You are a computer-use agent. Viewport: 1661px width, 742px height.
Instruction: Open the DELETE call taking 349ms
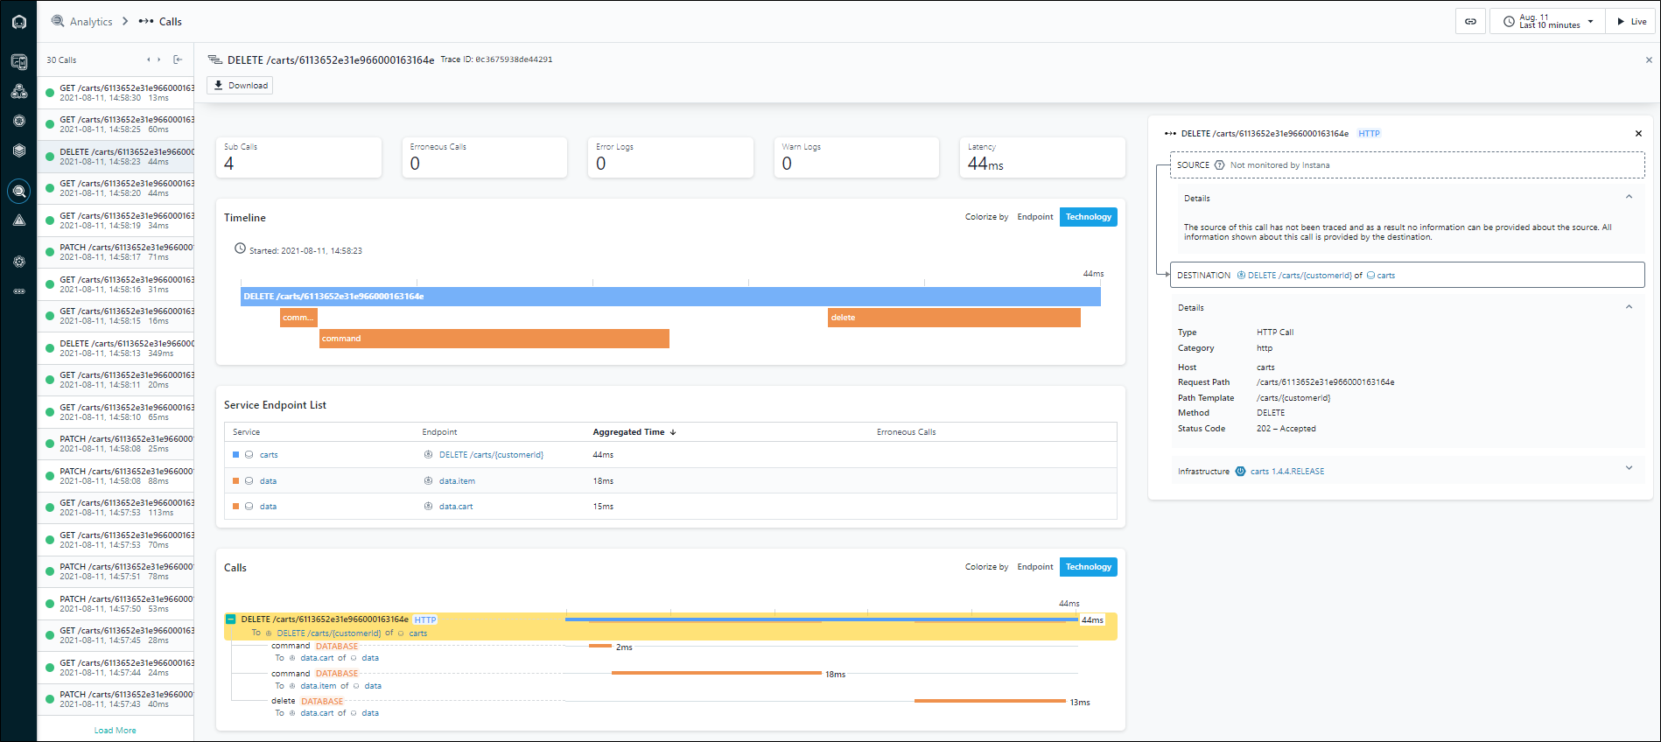[116, 348]
